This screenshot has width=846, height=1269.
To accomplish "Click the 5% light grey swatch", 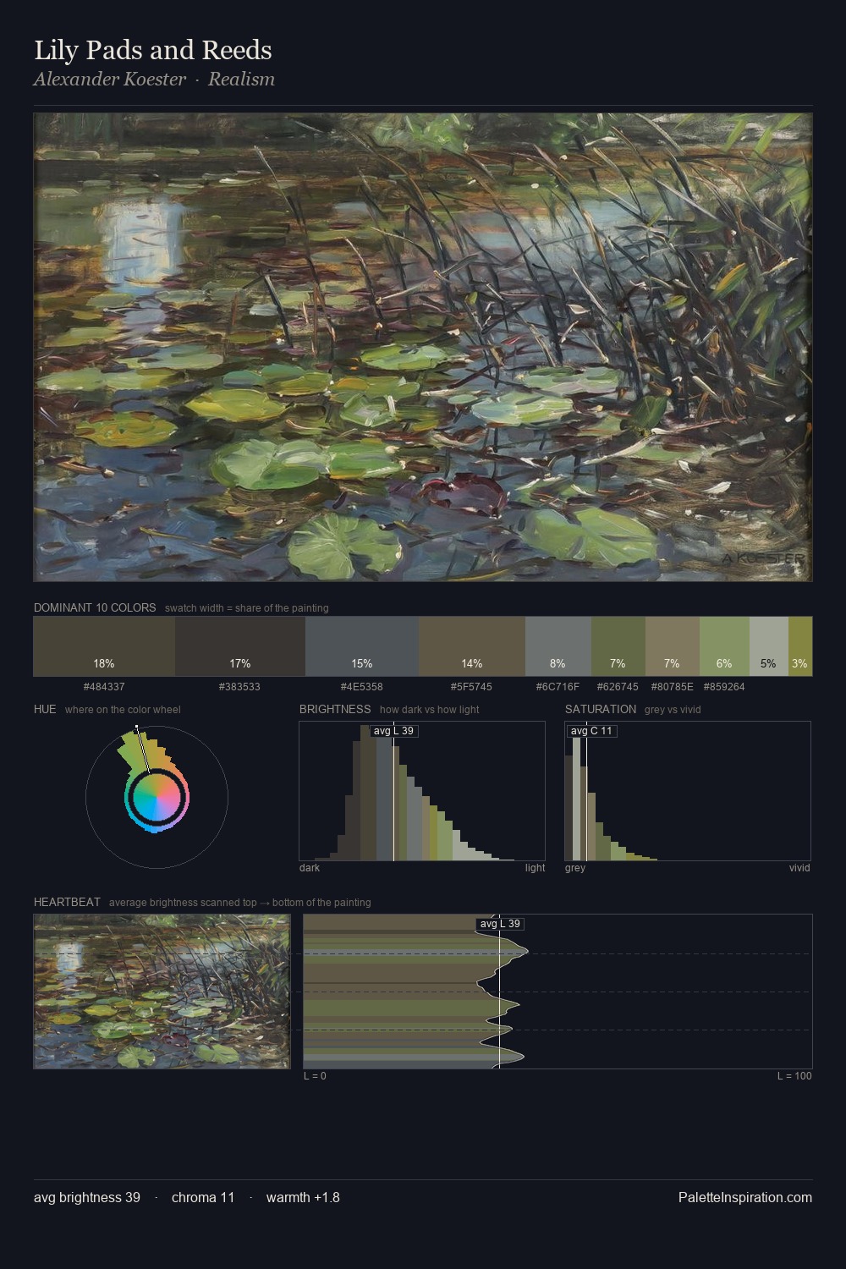I will 768,646.
